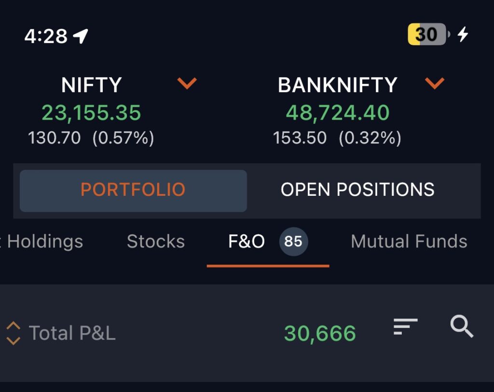Tap the charging bolt icon
Screen dimensions: 494x392
coord(463,35)
